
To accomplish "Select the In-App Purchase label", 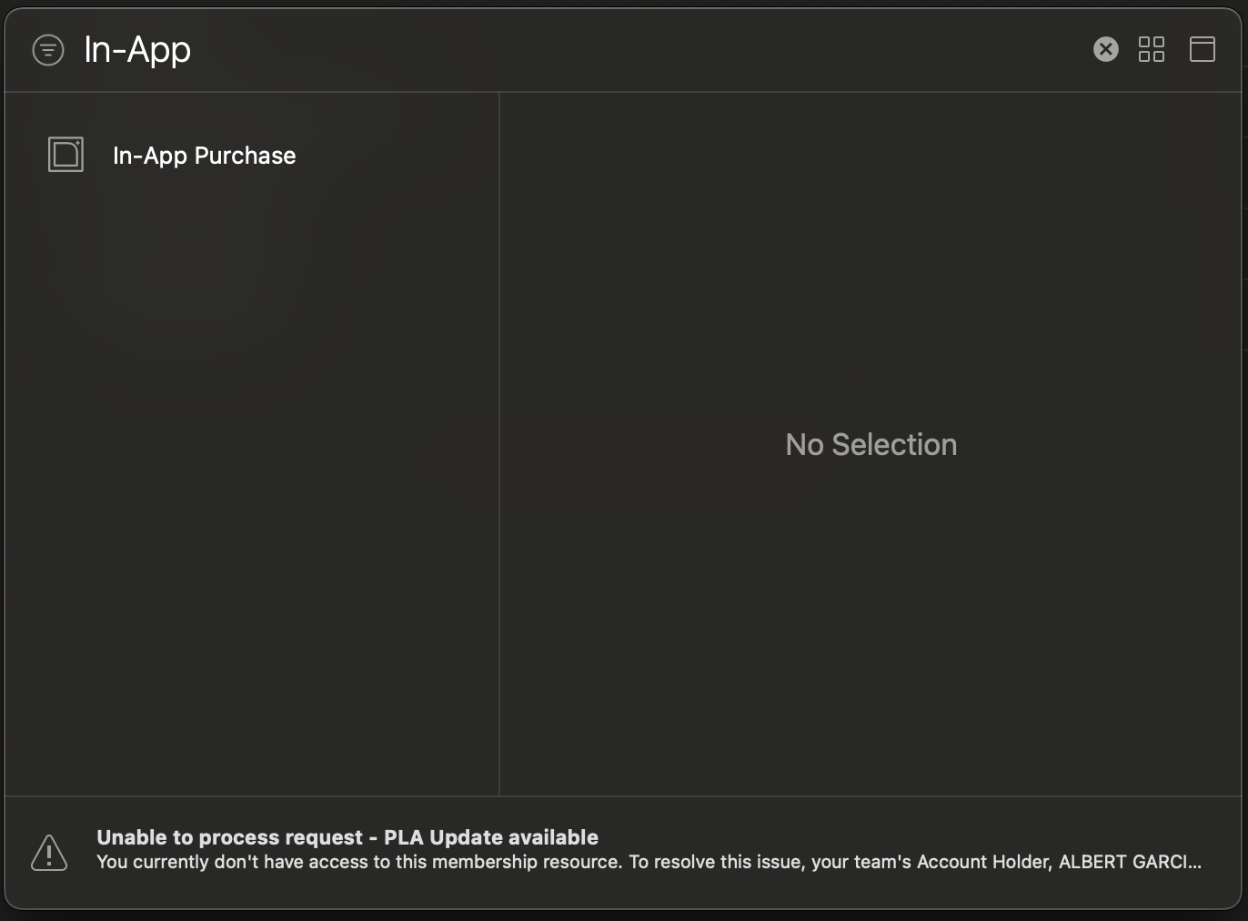I will coord(204,156).
